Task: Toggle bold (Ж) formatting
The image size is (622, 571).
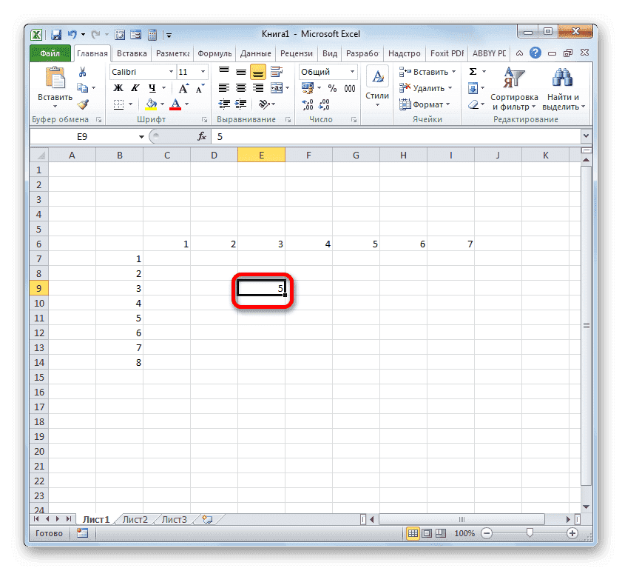Action: point(118,87)
